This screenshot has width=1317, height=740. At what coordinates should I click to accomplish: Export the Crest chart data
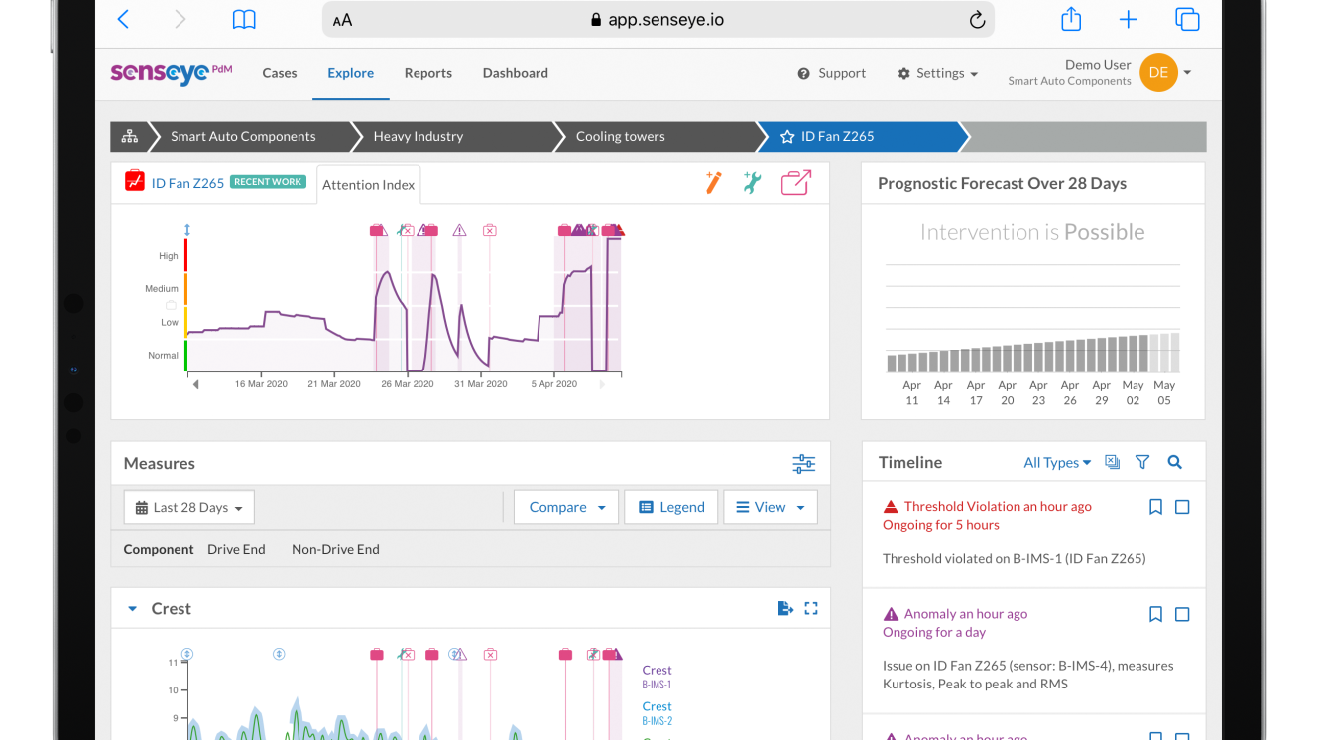point(785,608)
